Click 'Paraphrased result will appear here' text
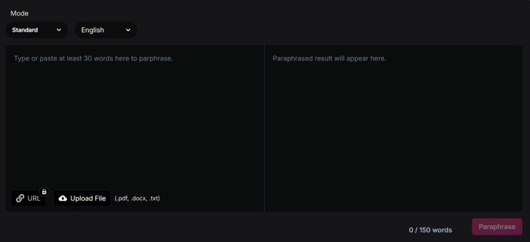The image size is (530, 242). click(330, 58)
